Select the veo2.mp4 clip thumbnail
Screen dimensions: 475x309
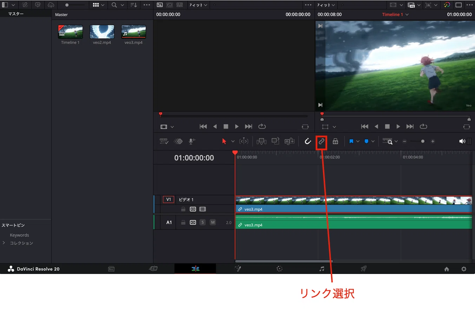(102, 32)
